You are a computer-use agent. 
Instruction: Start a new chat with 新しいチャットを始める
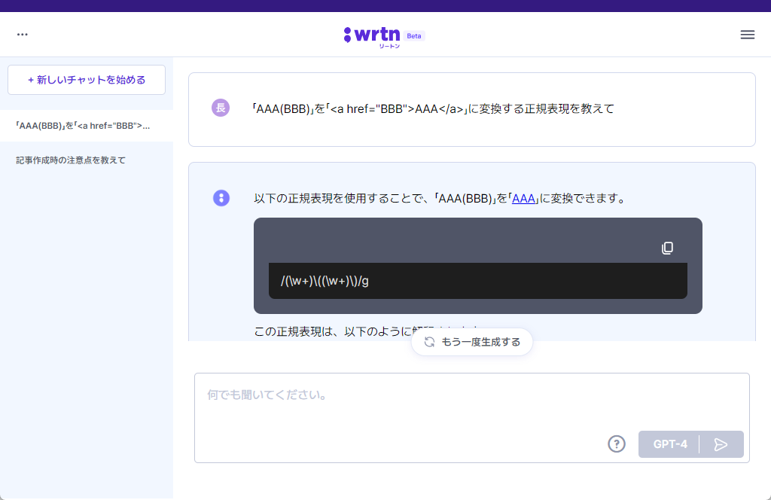point(86,80)
